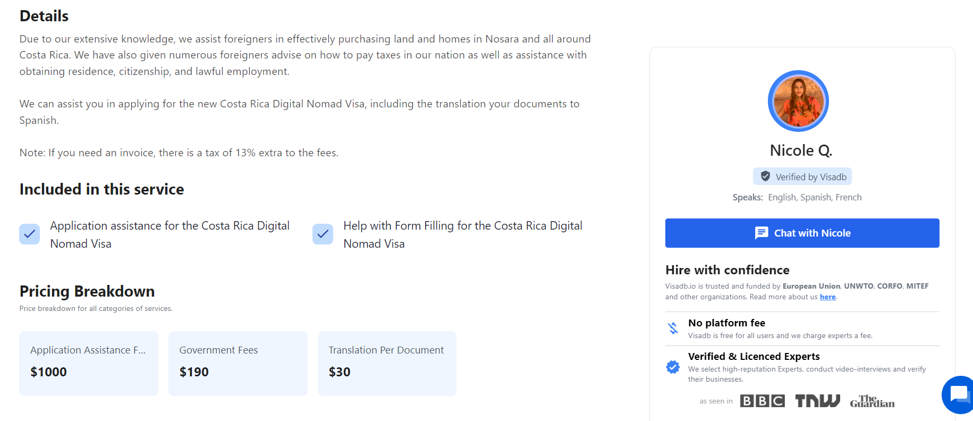The image size is (973, 421).
Task: Click the Hire with confidence heading
Action: pyautogui.click(x=727, y=270)
